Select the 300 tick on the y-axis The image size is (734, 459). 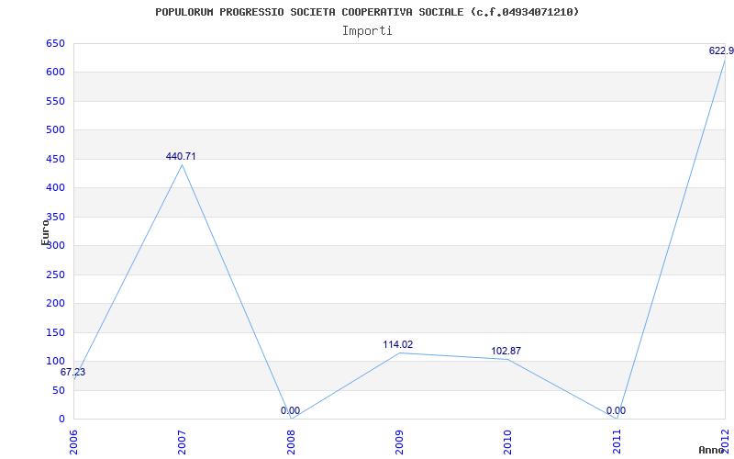55,245
